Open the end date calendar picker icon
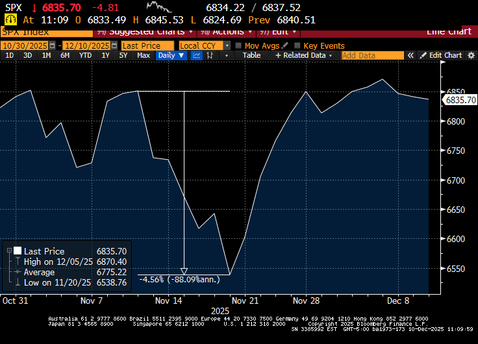Screen dimensions: 478x344 click(x=115, y=45)
